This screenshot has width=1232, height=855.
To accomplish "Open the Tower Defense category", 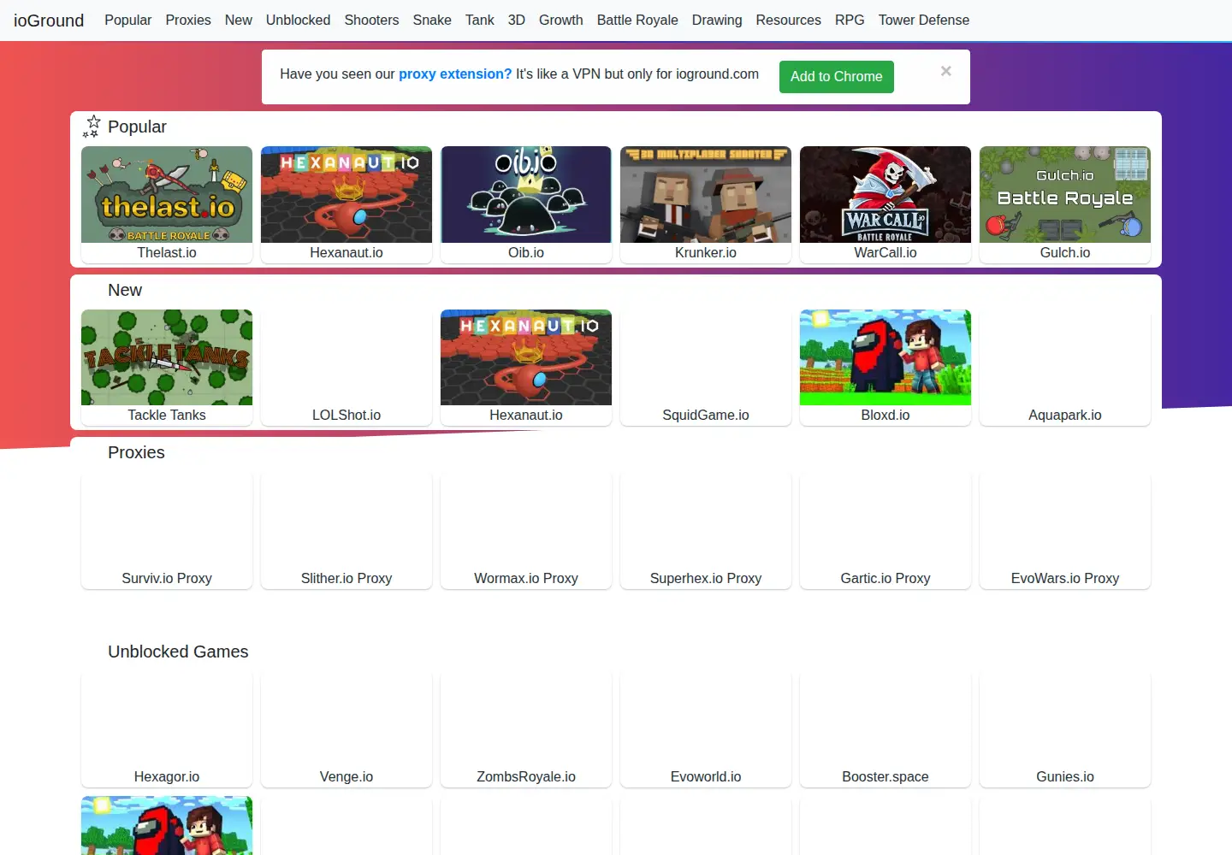I will pyautogui.click(x=924, y=20).
